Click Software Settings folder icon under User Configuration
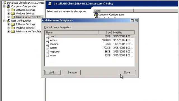Viewport: 179px width, 101px height. click(13, 24)
